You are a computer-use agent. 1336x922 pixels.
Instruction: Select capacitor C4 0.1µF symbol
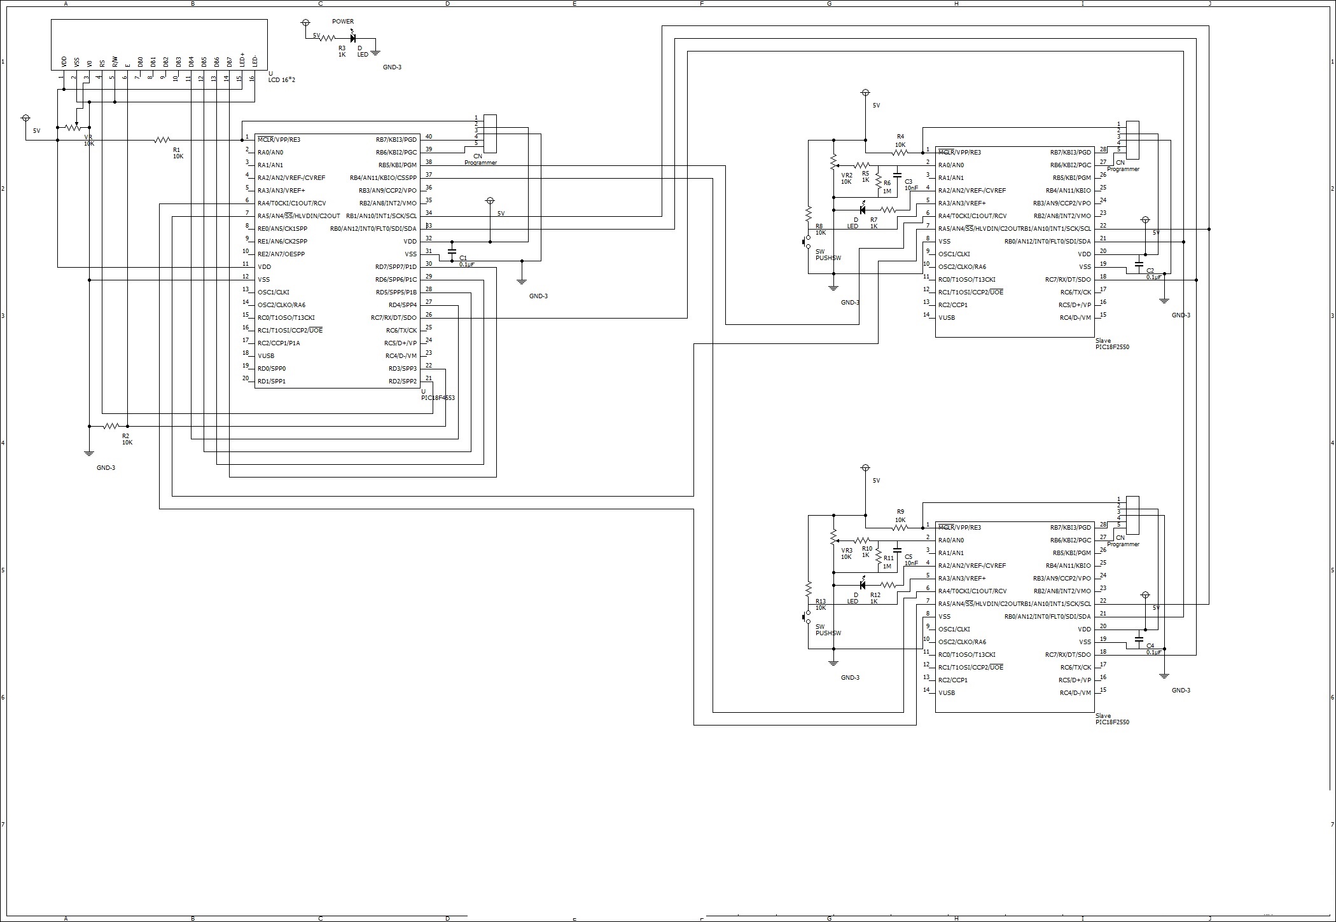[x=1139, y=639]
